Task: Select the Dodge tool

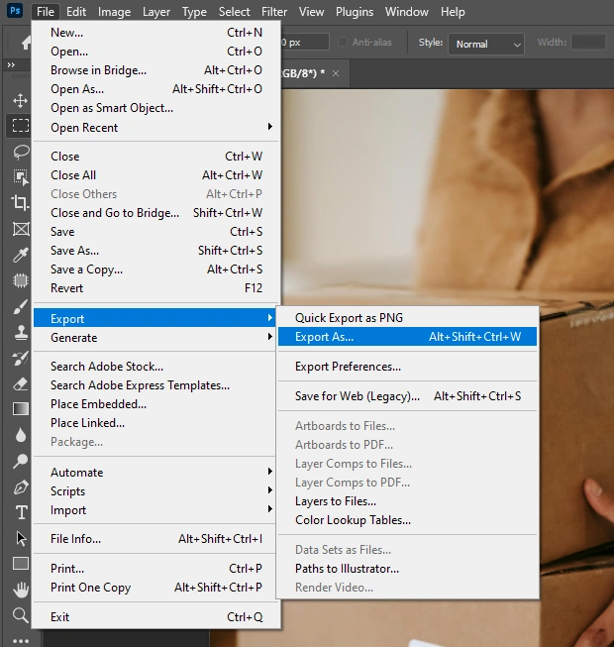Action: 20,461
